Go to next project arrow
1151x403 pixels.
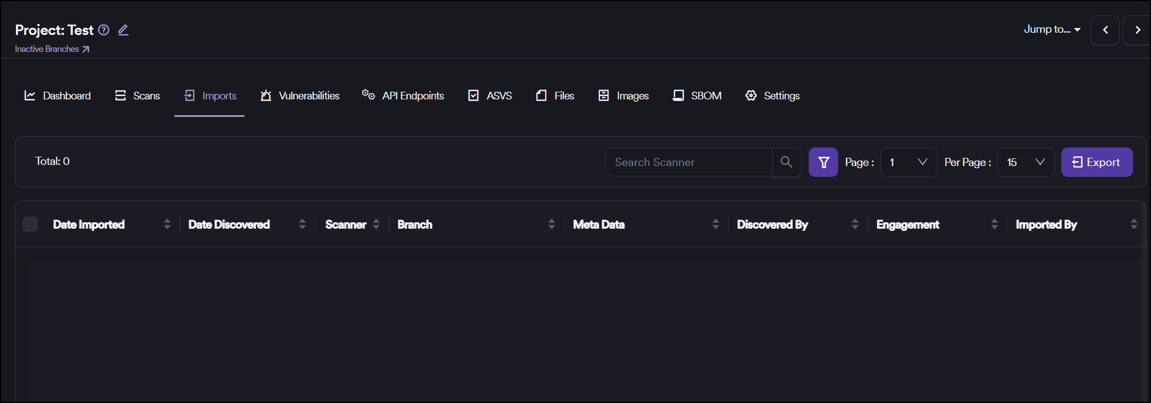(x=1137, y=30)
